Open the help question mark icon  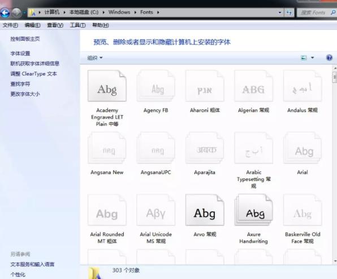329,57
